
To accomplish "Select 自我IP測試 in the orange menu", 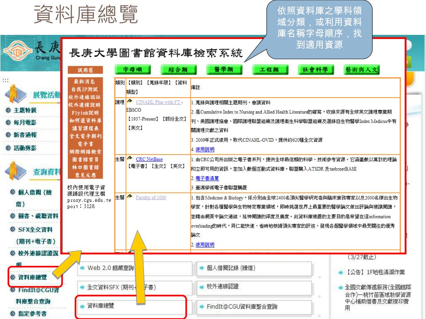I will (x=85, y=89).
